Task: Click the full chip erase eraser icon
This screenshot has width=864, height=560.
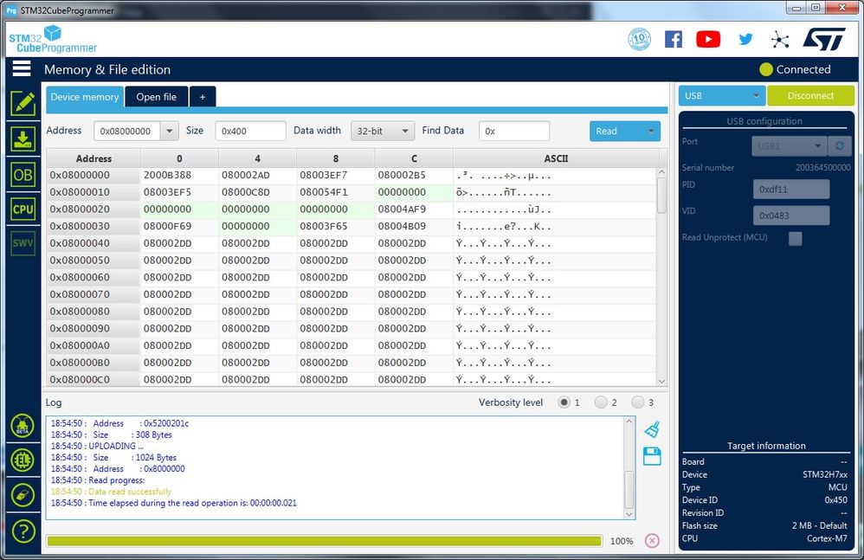Action: [23, 495]
